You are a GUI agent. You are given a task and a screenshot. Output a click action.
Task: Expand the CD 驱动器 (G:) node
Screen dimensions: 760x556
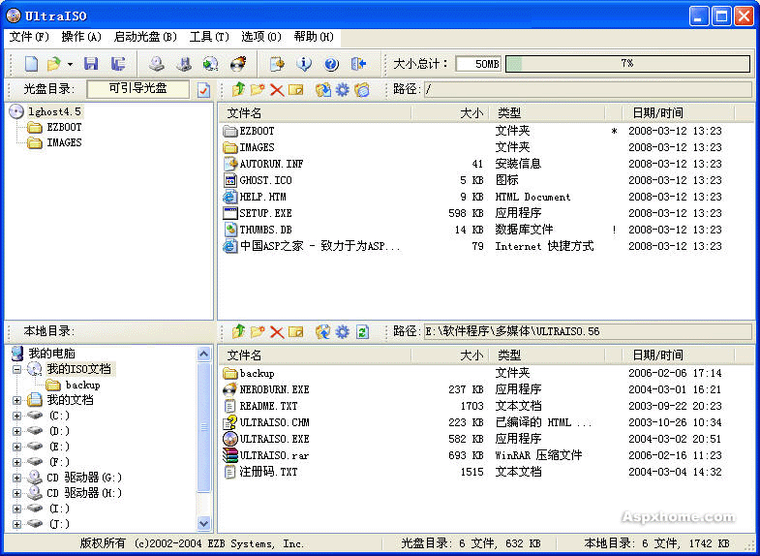point(17,478)
